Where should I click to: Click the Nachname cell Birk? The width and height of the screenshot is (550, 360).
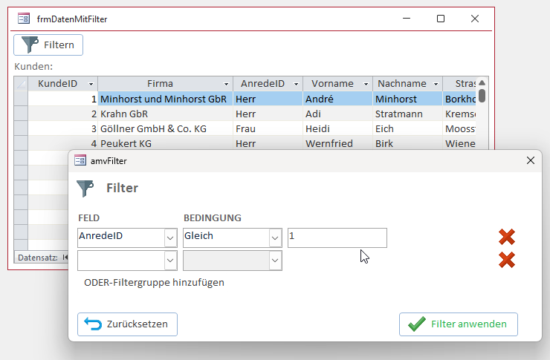(407, 143)
